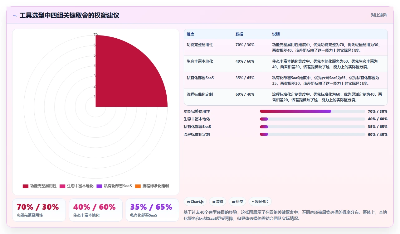Select the 功能完整易用性 cell in the table

pos(208,47)
